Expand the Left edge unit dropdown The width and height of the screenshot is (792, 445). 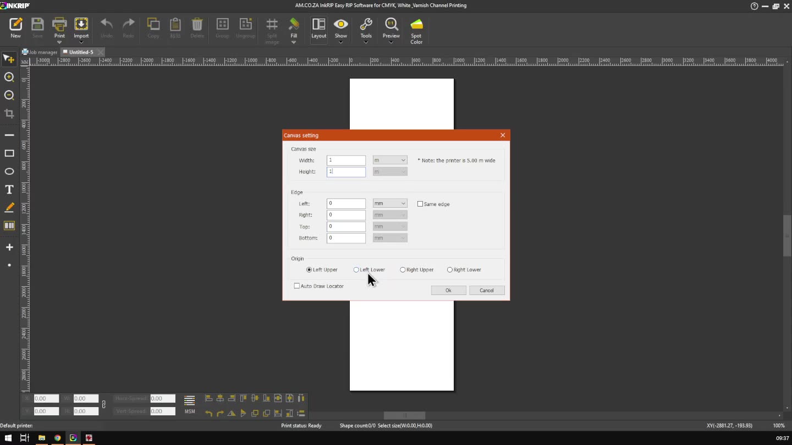coord(390,203)
